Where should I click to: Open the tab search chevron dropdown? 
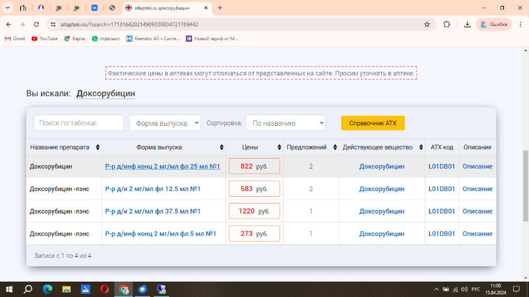tap(8, 8)
